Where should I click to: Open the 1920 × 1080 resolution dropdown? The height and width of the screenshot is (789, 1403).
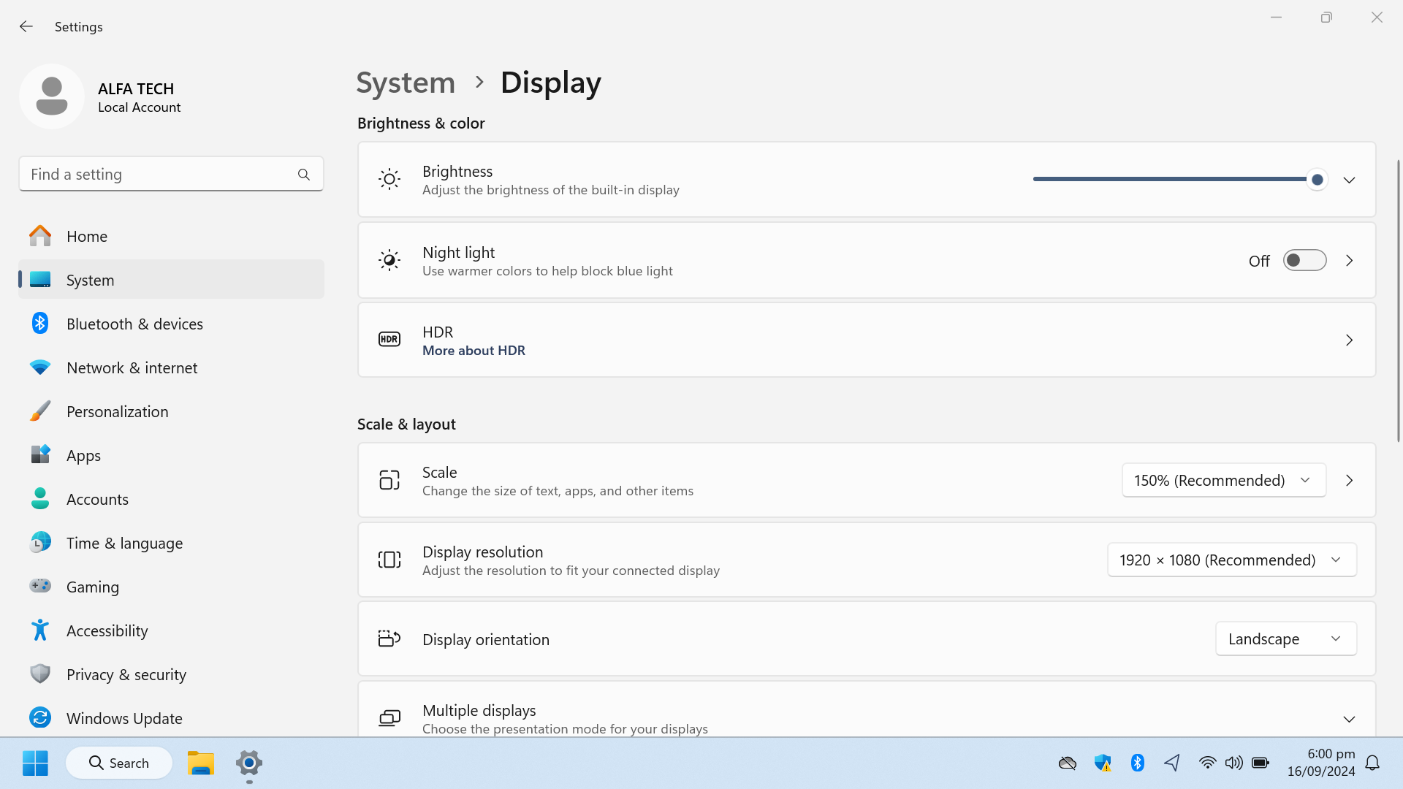(x=1232, y=560)
